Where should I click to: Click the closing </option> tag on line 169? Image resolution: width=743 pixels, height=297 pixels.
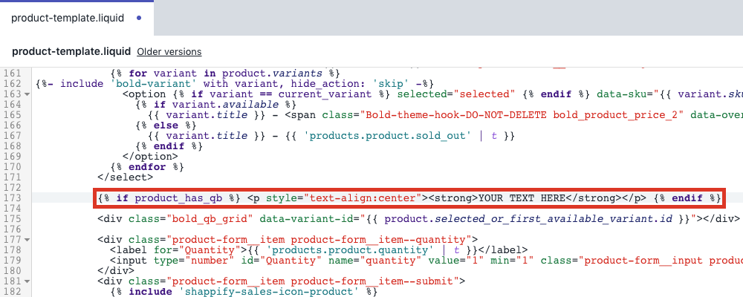[150, 157]
